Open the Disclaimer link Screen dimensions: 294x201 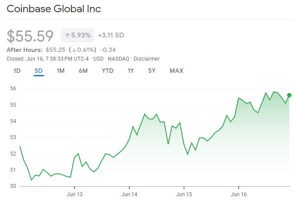[x=147, y=59]
